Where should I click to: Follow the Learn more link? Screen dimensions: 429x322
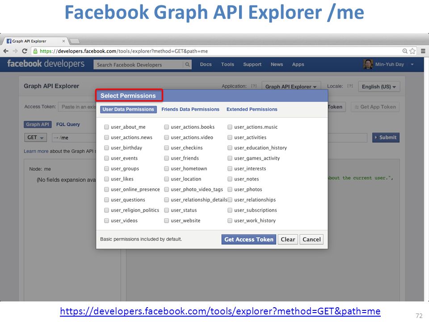point(36,151)
